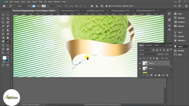Open the Fill percentage dropdown arrow

(x=171, y=58)
